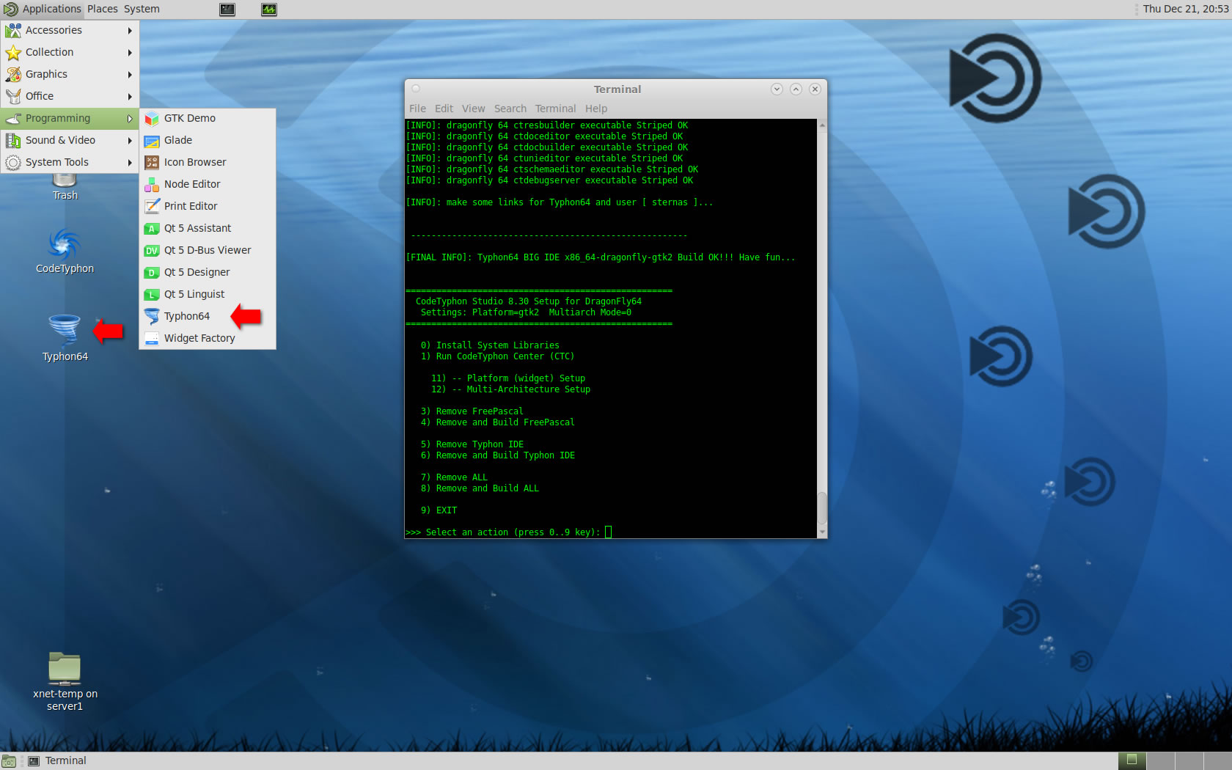The image size is (1232, 770).
Task: Click the system monitor icon in top panel
Action: click(269, 10)
